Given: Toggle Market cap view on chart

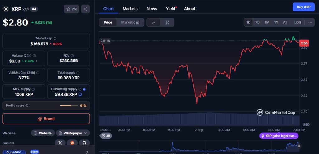Looking at the screenshot, I should 130,22.
